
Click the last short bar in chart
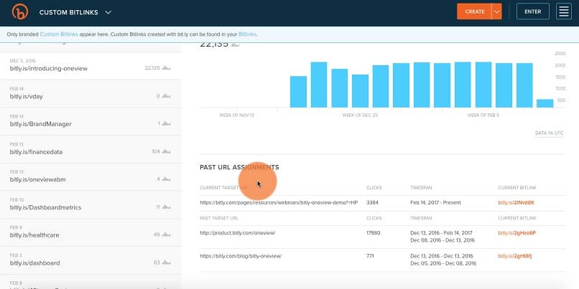click(545, 103)
